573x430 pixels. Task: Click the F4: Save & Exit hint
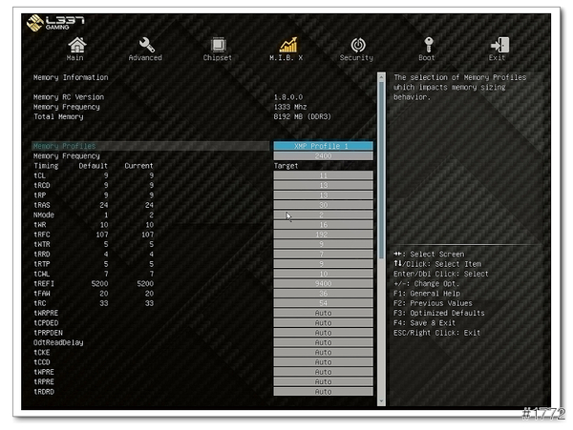coord(424,323)
